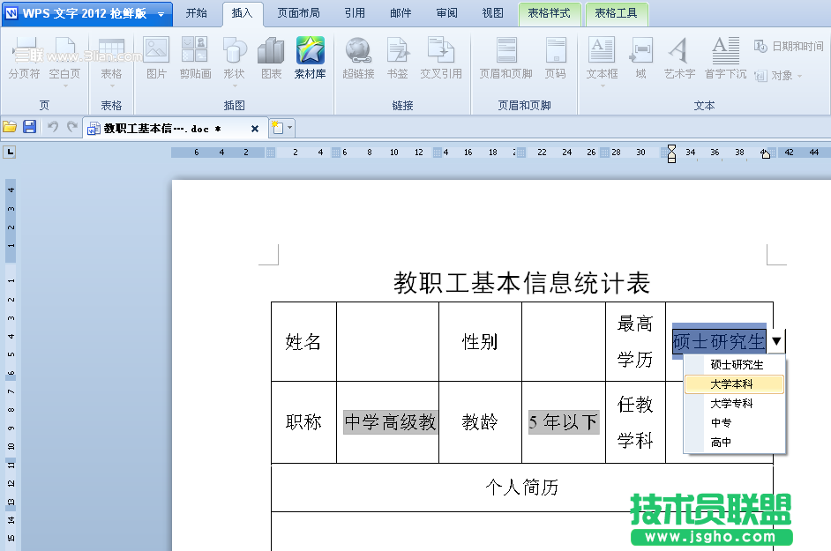Click the save disk icon
The width and height of the screenshot is (831, 551).
tap(29, 128)
